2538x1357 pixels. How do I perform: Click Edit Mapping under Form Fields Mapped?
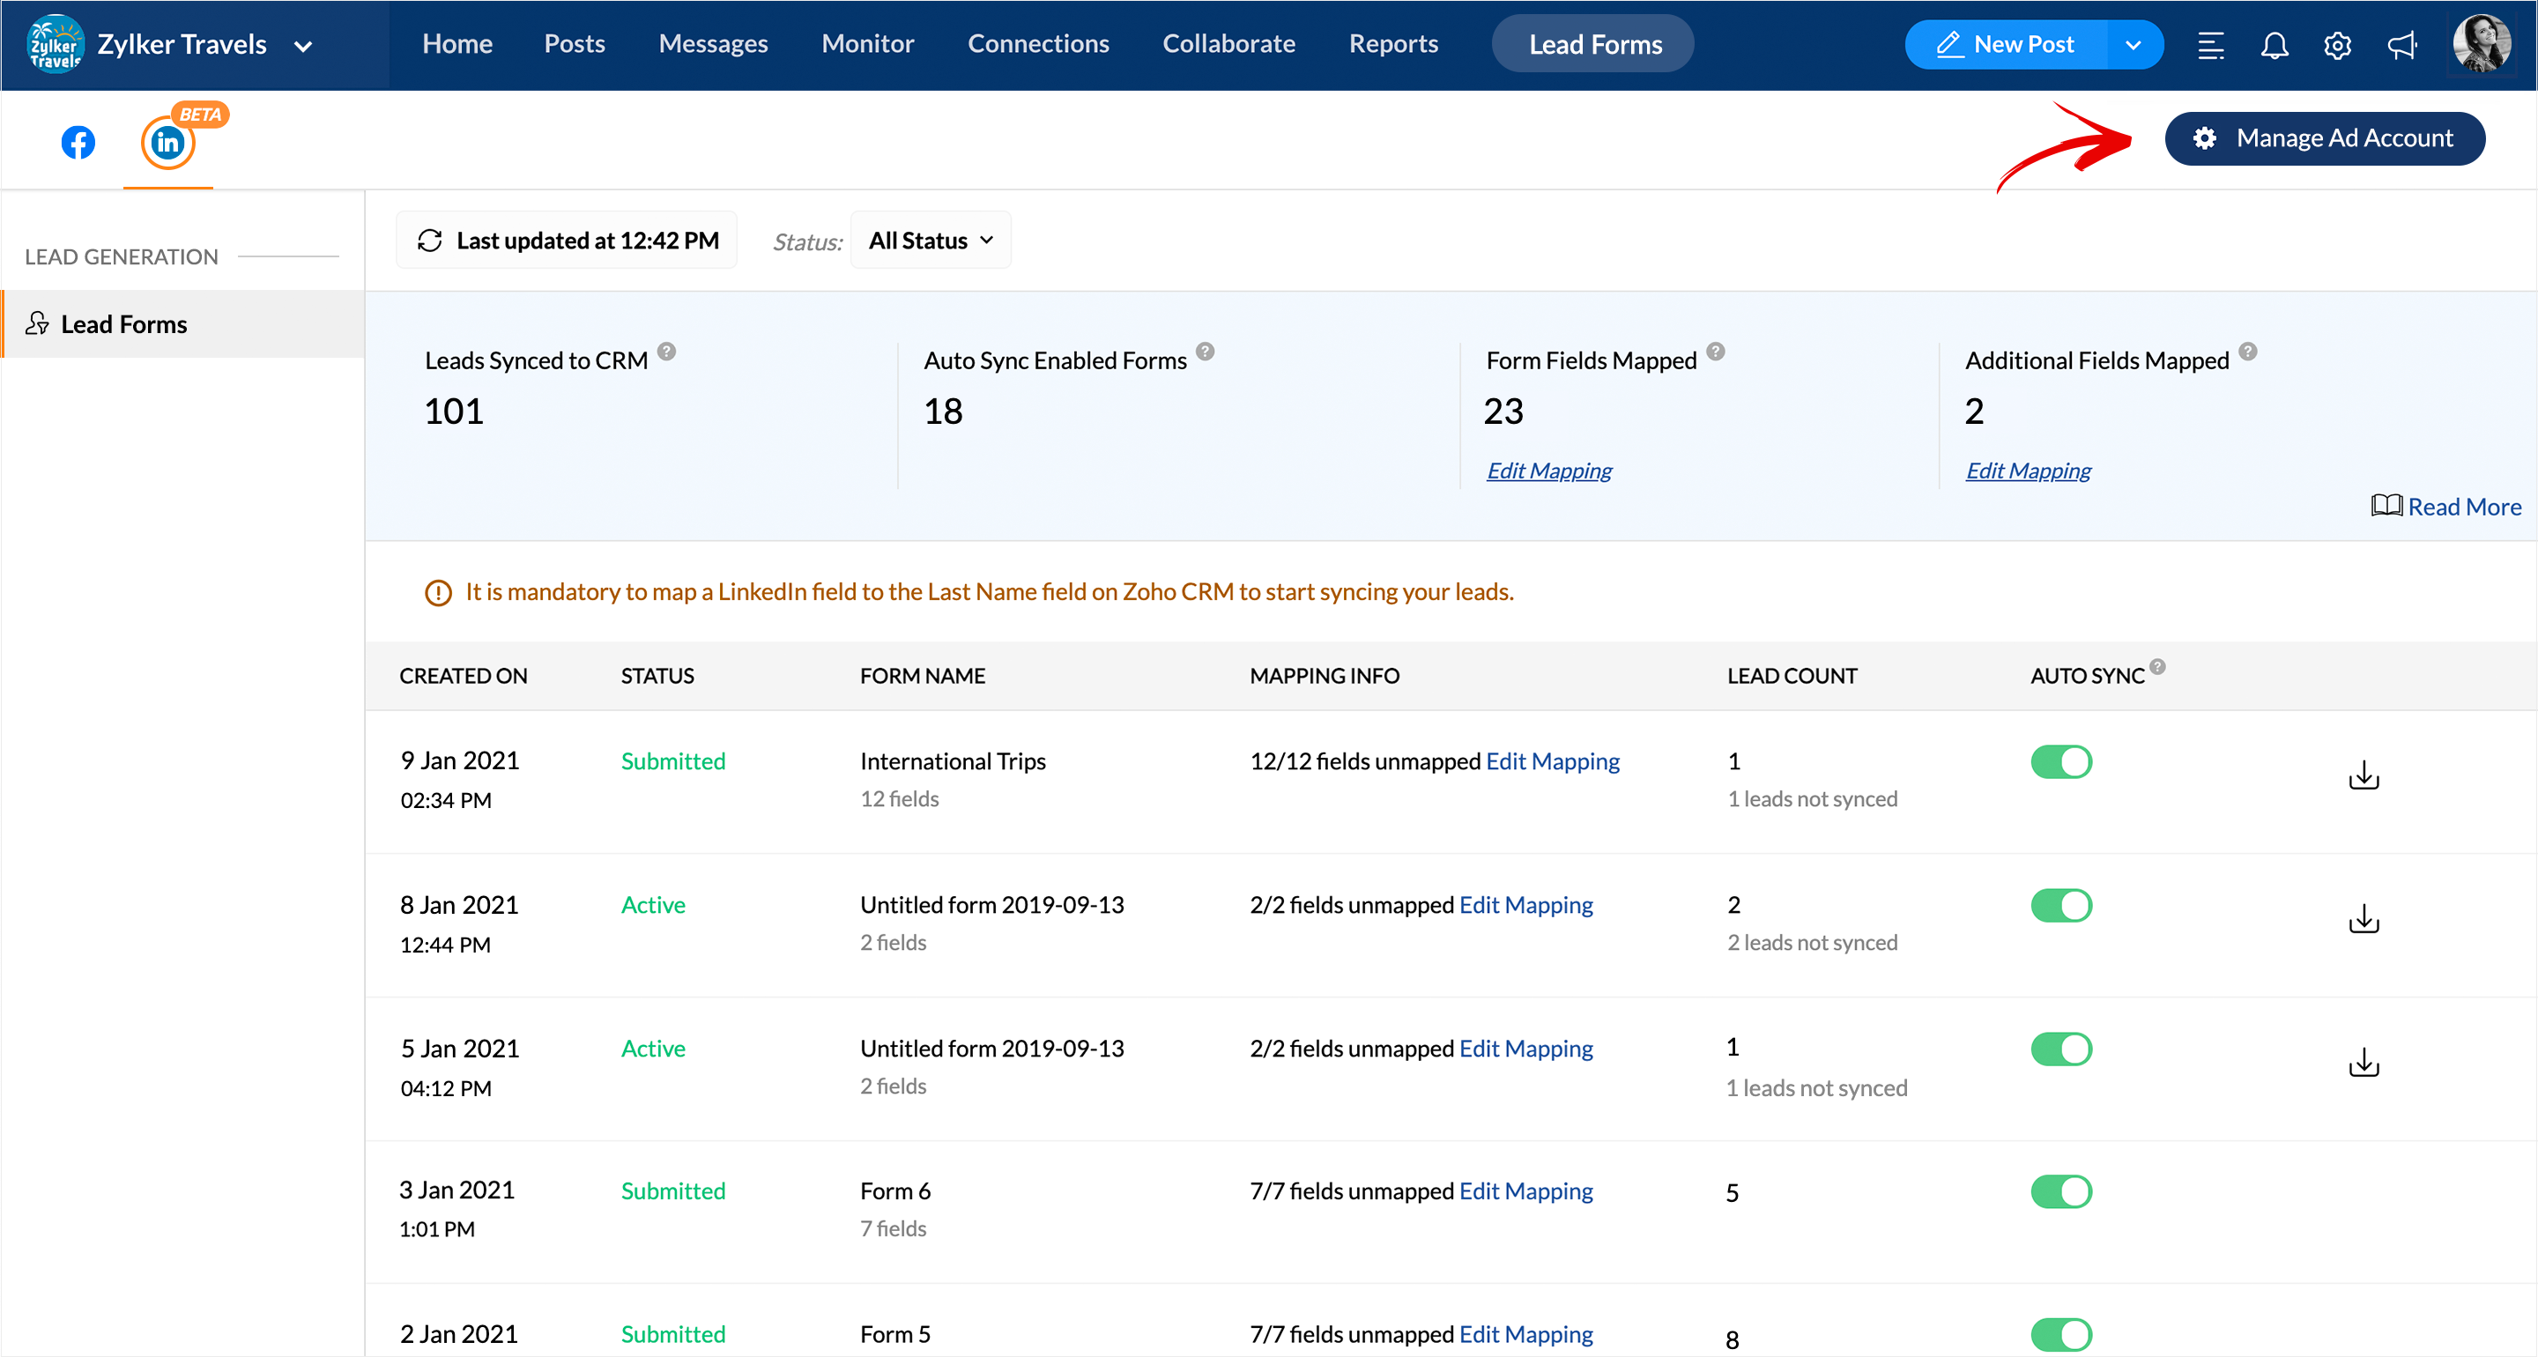pos(1549,471)
